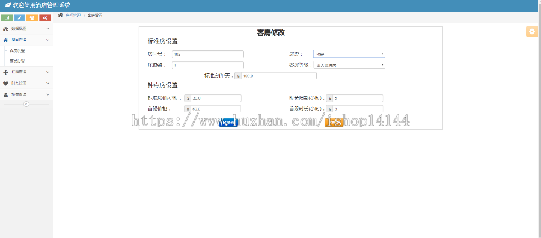Expand chevron beside the gauge icon menu
This screenshot has height=238, width=541.
pos(48,29)
